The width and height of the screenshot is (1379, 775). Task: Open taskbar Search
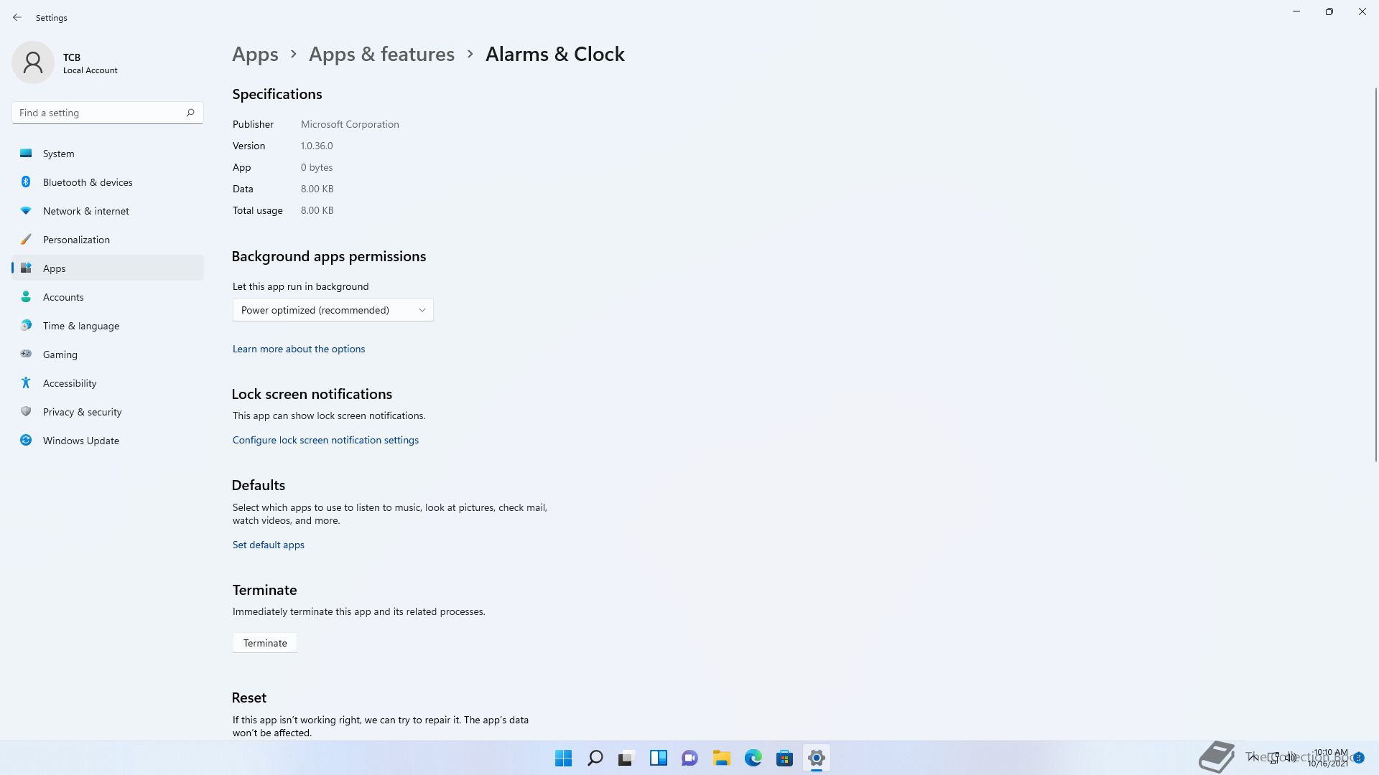coord(595,758)
